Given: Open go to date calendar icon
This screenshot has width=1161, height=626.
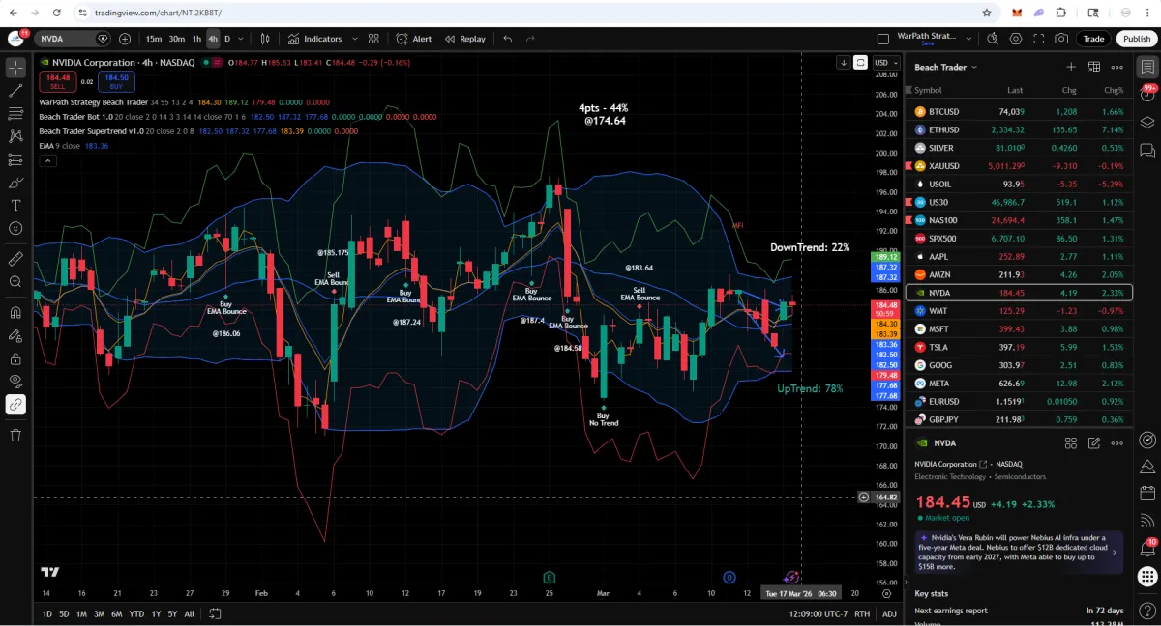Looking at the screenshot, I should pos(214,613).
